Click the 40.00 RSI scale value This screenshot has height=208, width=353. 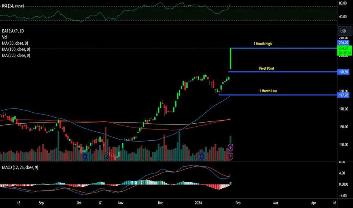click(x=343, y=17)
